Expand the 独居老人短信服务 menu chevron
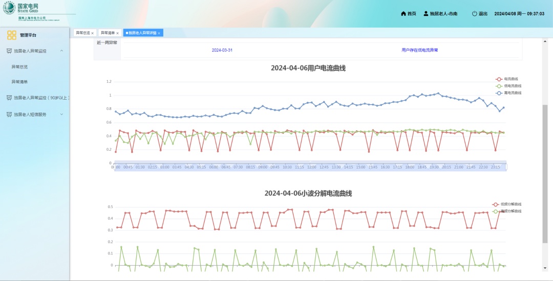Viewport: 553px width, 281px height. click(x=61, y=114)
